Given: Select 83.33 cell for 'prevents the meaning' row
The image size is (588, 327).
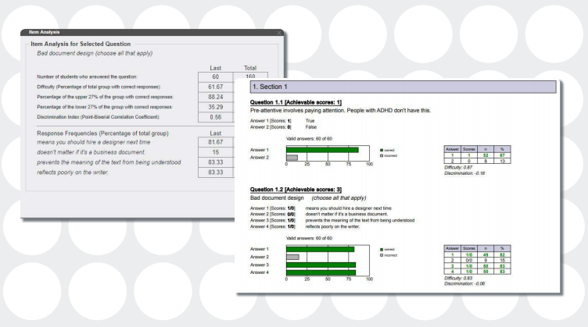Looking at the screenshot, I should click(x=216, y=162).
